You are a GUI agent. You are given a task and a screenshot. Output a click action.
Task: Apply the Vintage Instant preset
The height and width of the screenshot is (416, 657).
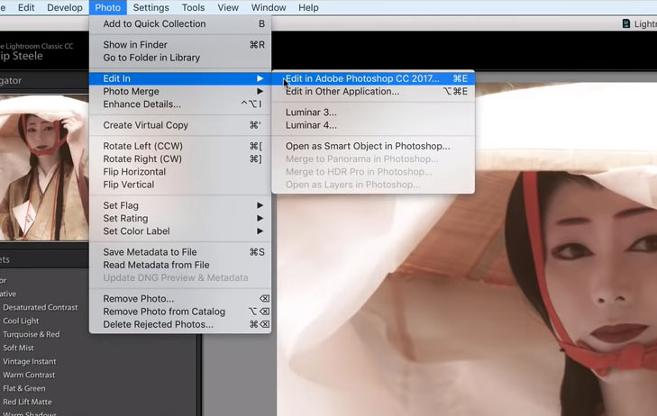[30, 361]
